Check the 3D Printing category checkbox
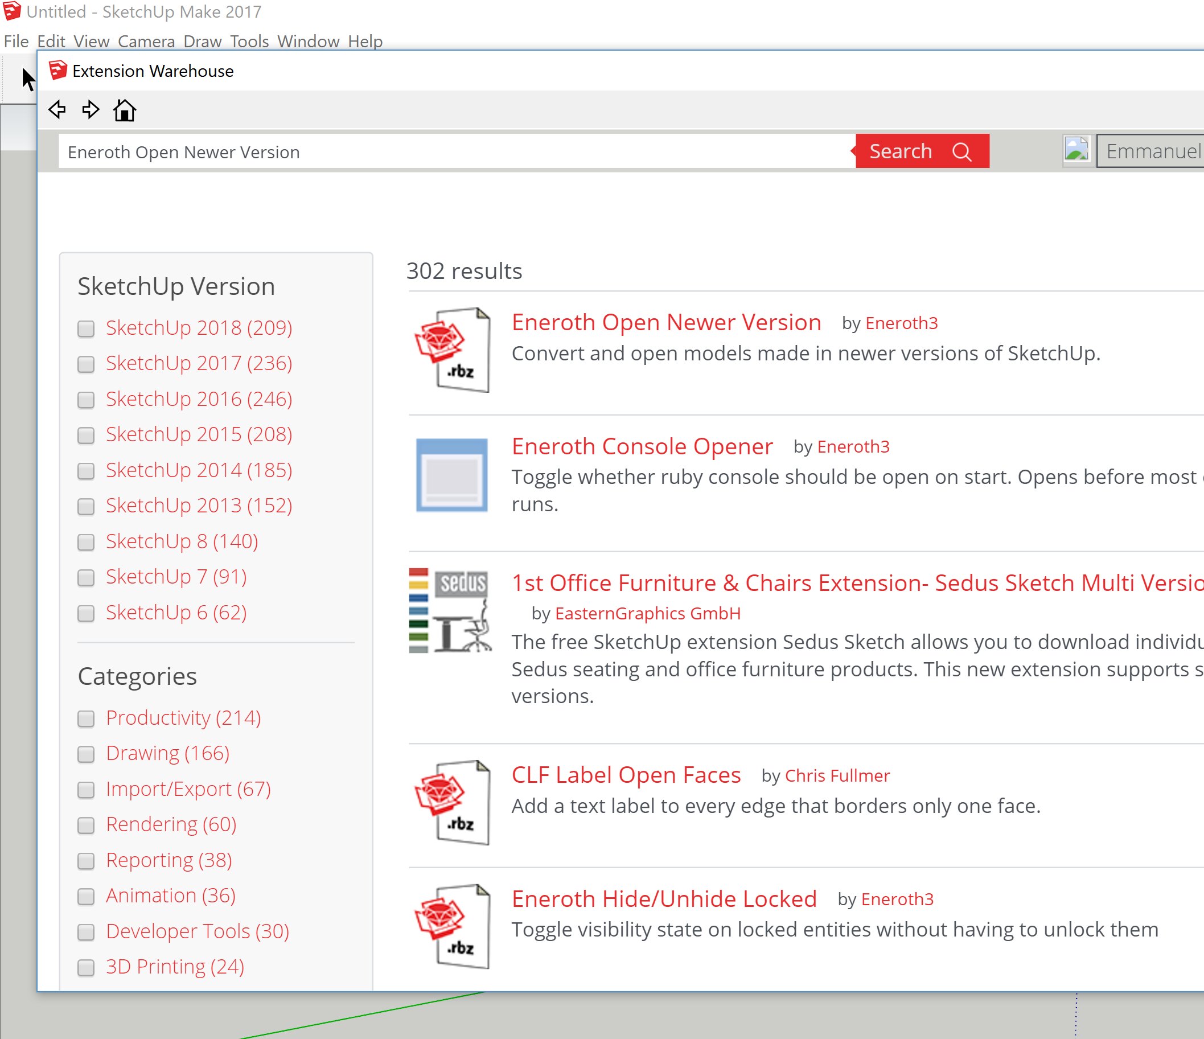1204x1039 pixels. tap(86, 967)
